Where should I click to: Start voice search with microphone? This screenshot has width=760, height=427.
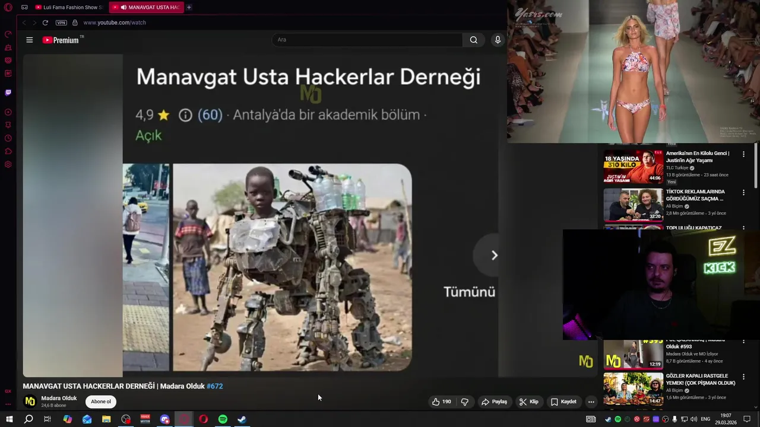498,40
